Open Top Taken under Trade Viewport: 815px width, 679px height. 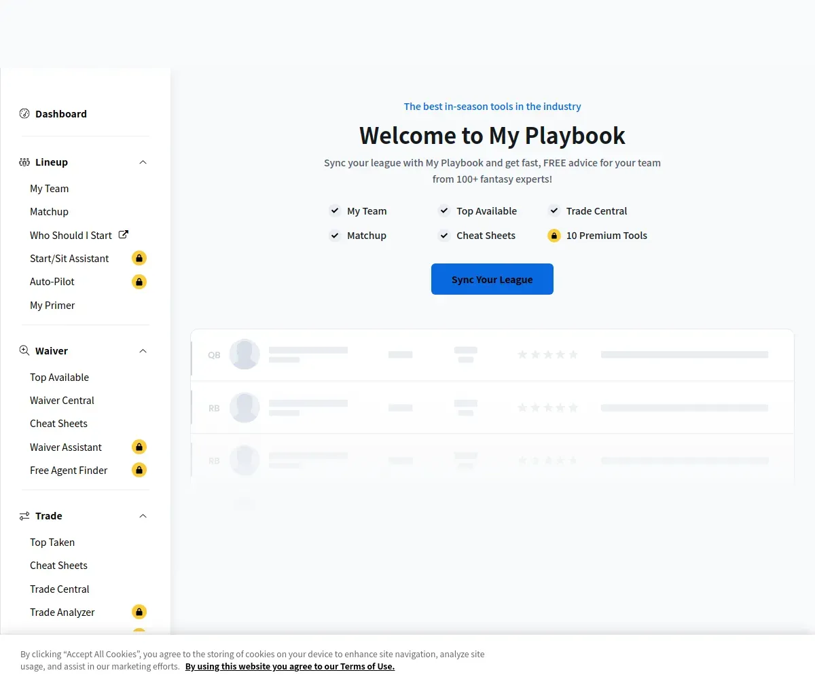[x=52, y=543]
